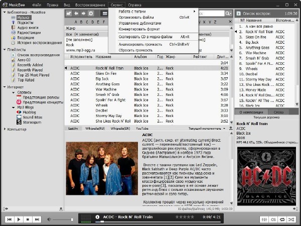The image size is (301, 226).
Task: Skip to the next track
Action: tap(37, 219)
